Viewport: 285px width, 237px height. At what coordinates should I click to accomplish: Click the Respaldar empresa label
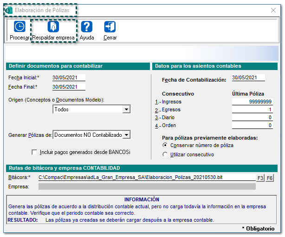coord(53,38)
